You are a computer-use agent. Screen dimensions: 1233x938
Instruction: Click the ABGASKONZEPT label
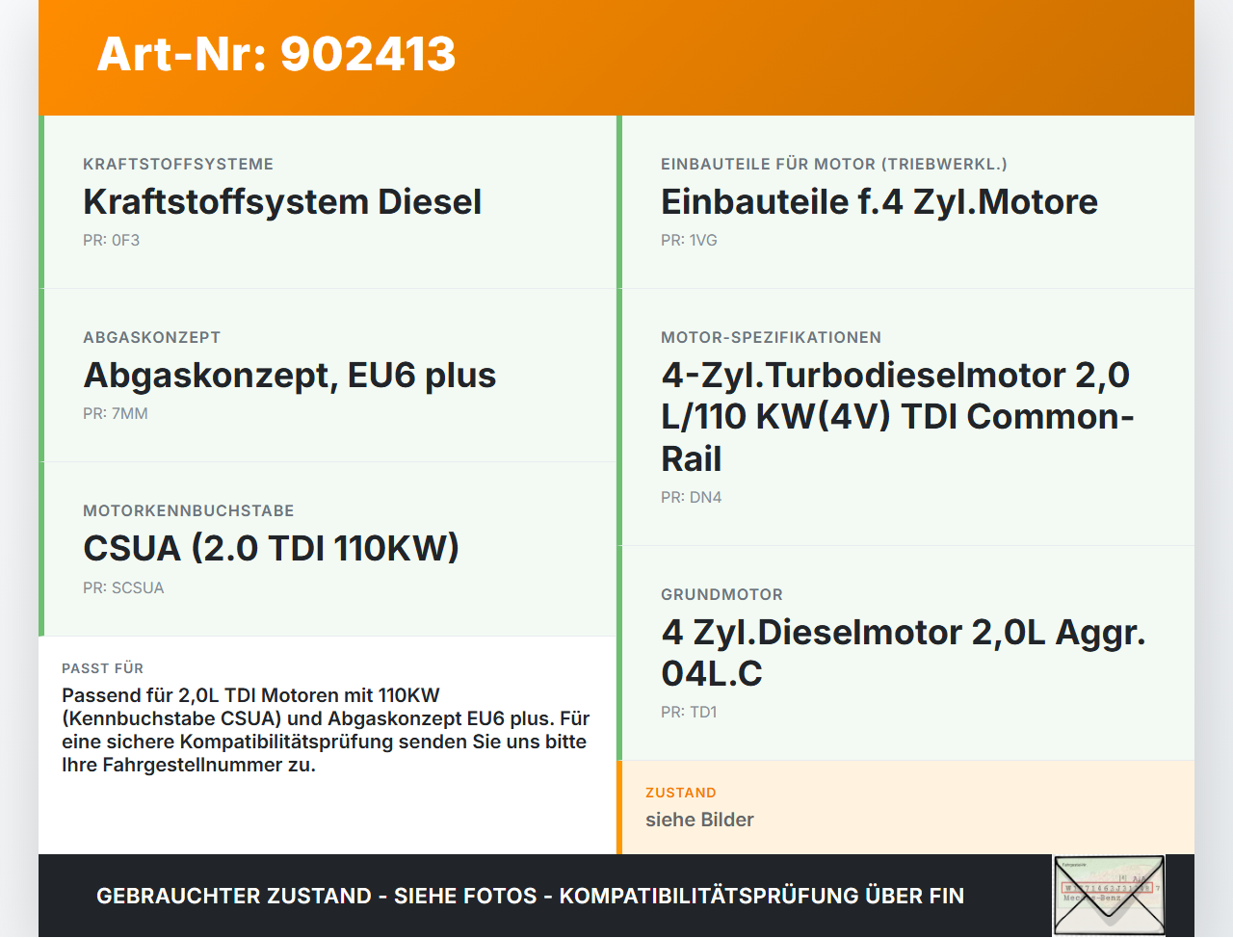(152, 338)
